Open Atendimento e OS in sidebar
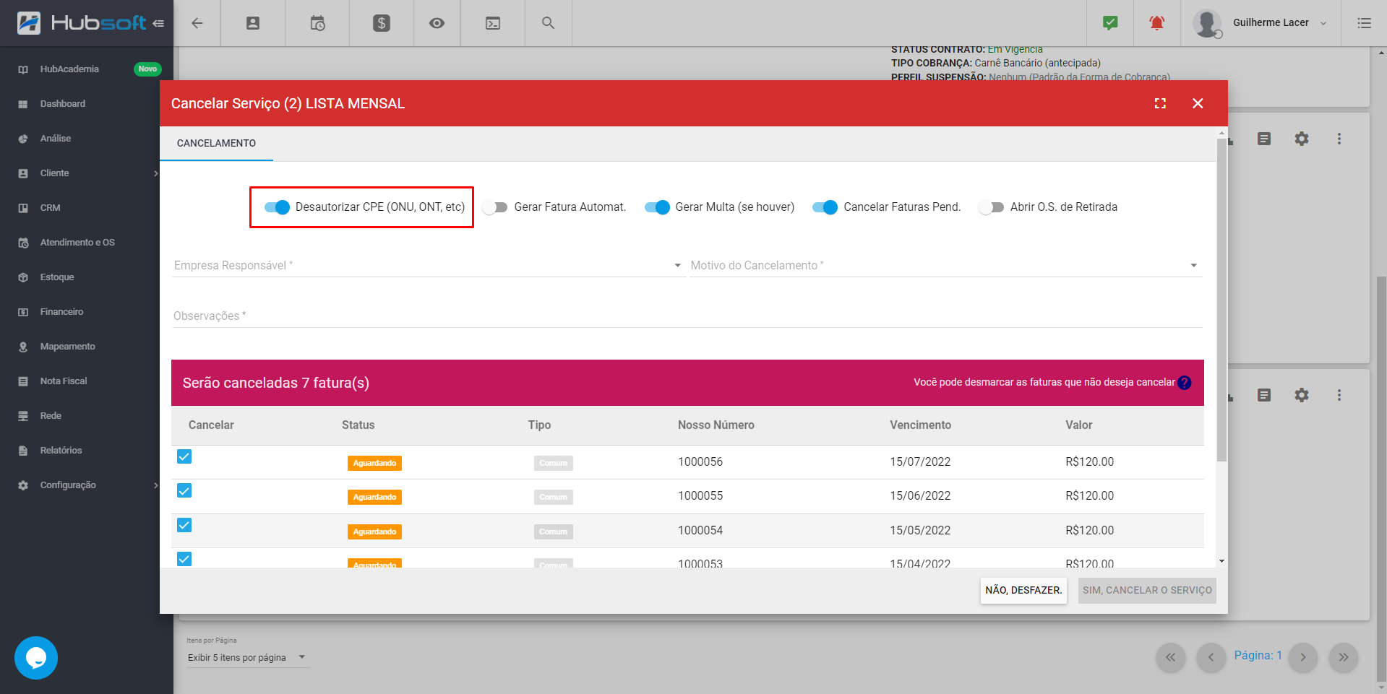This screenshot has height=694, width=1387. 87,243
